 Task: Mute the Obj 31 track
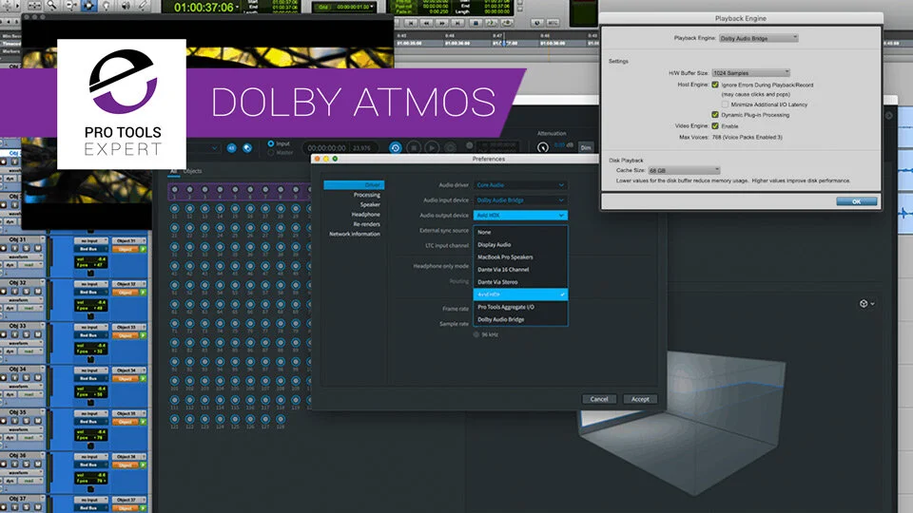click(37, 248)
